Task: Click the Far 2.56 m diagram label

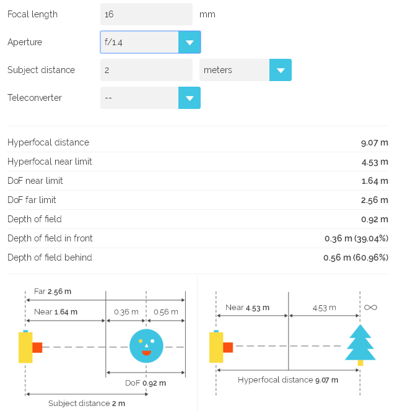Action: 53,291
